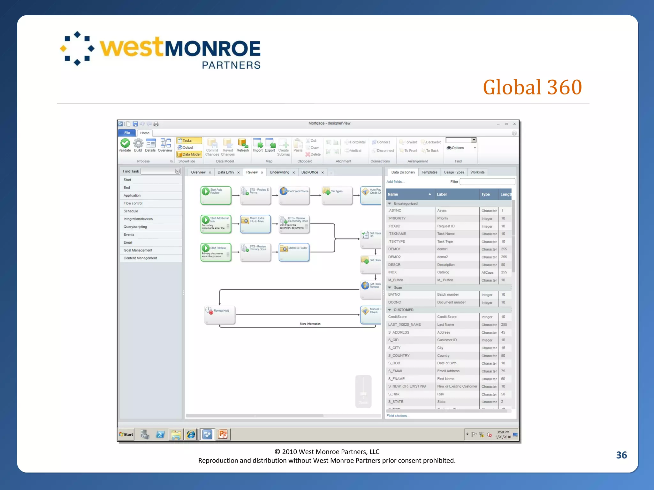Open the Overview icon in ribbon
Viewport: 654px width, 490px height.
coord(165,143)
